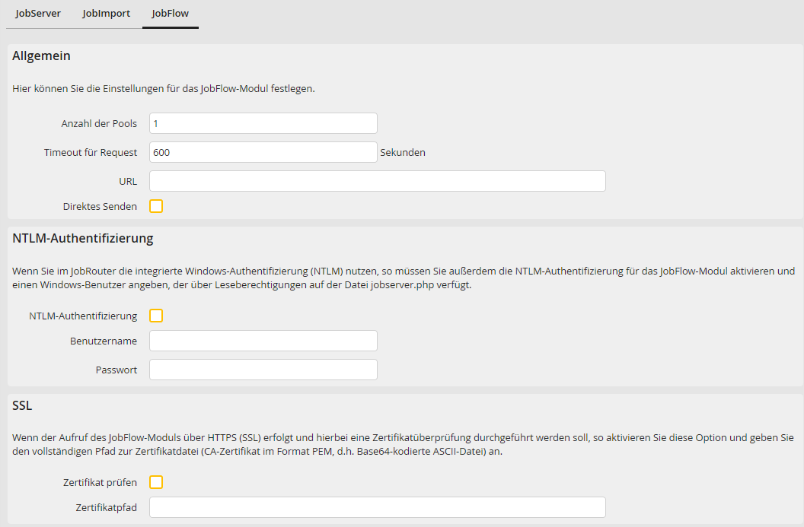804x527 pixels.
Task: Click the Sekunden unit label
Action: [403, 152]
